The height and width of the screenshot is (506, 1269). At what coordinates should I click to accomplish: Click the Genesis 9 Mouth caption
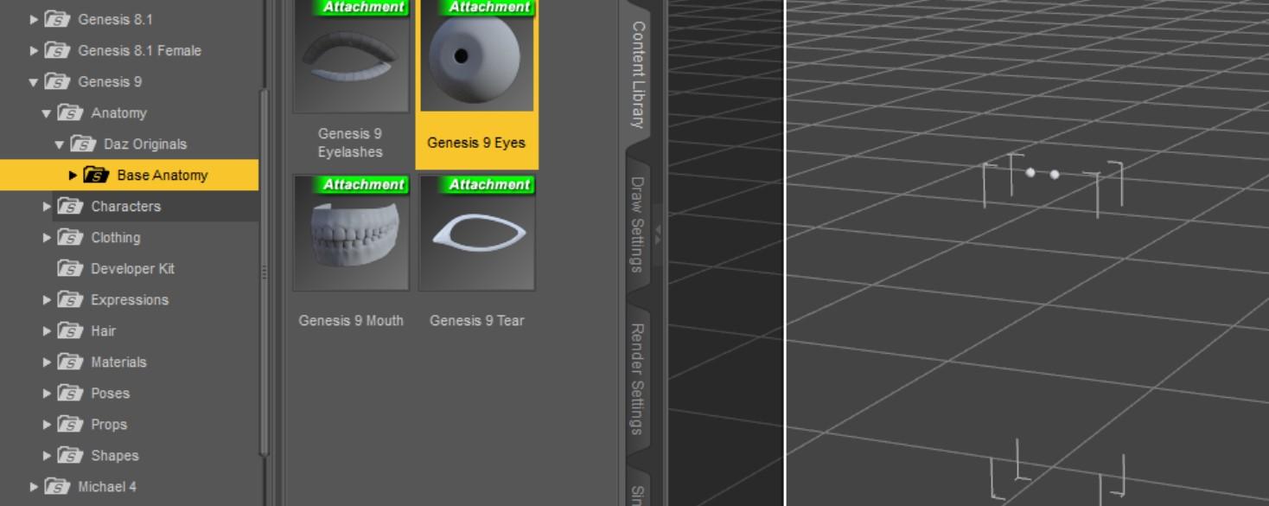click(351, 320)
